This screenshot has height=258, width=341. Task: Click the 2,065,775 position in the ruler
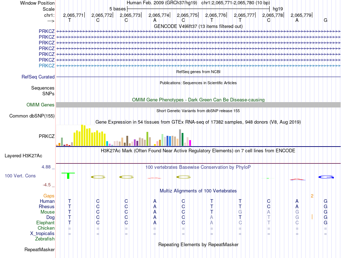(187, 15)
